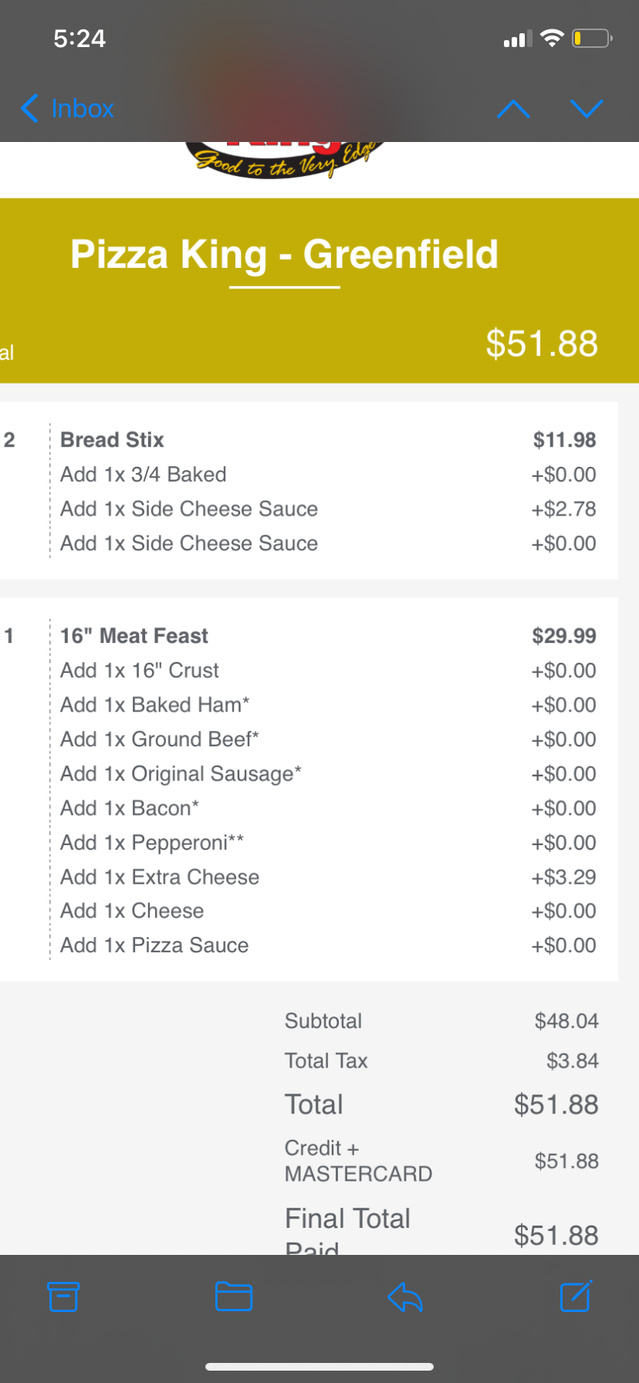Image resolution: width=639 pixels, height=1383 pixels.
Task: Tap the Inbox back chevron
Action: click(29, 109)
